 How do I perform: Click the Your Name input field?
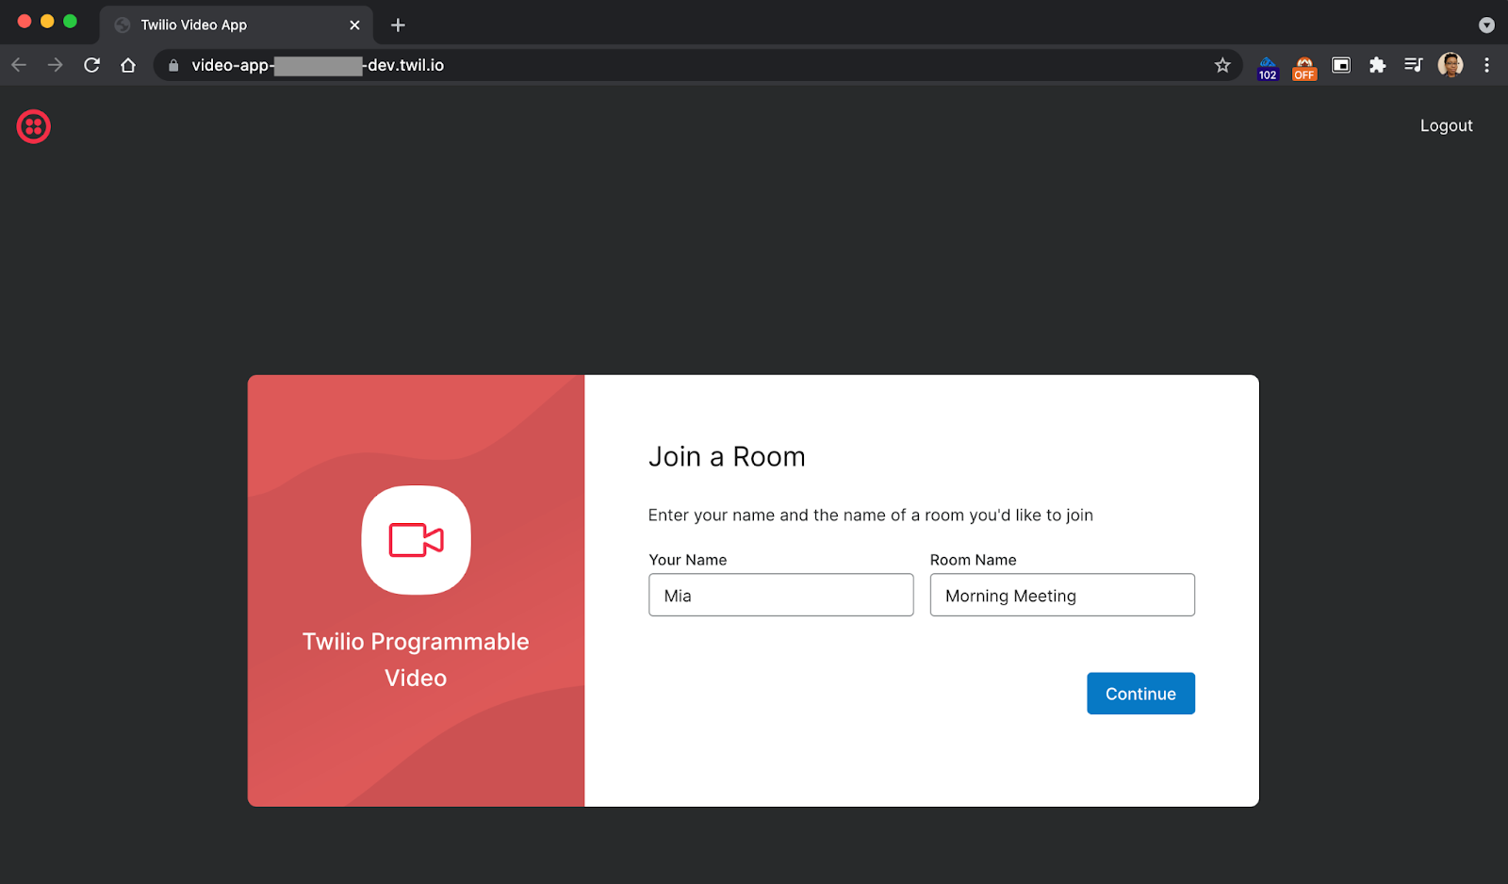point(780,595)
